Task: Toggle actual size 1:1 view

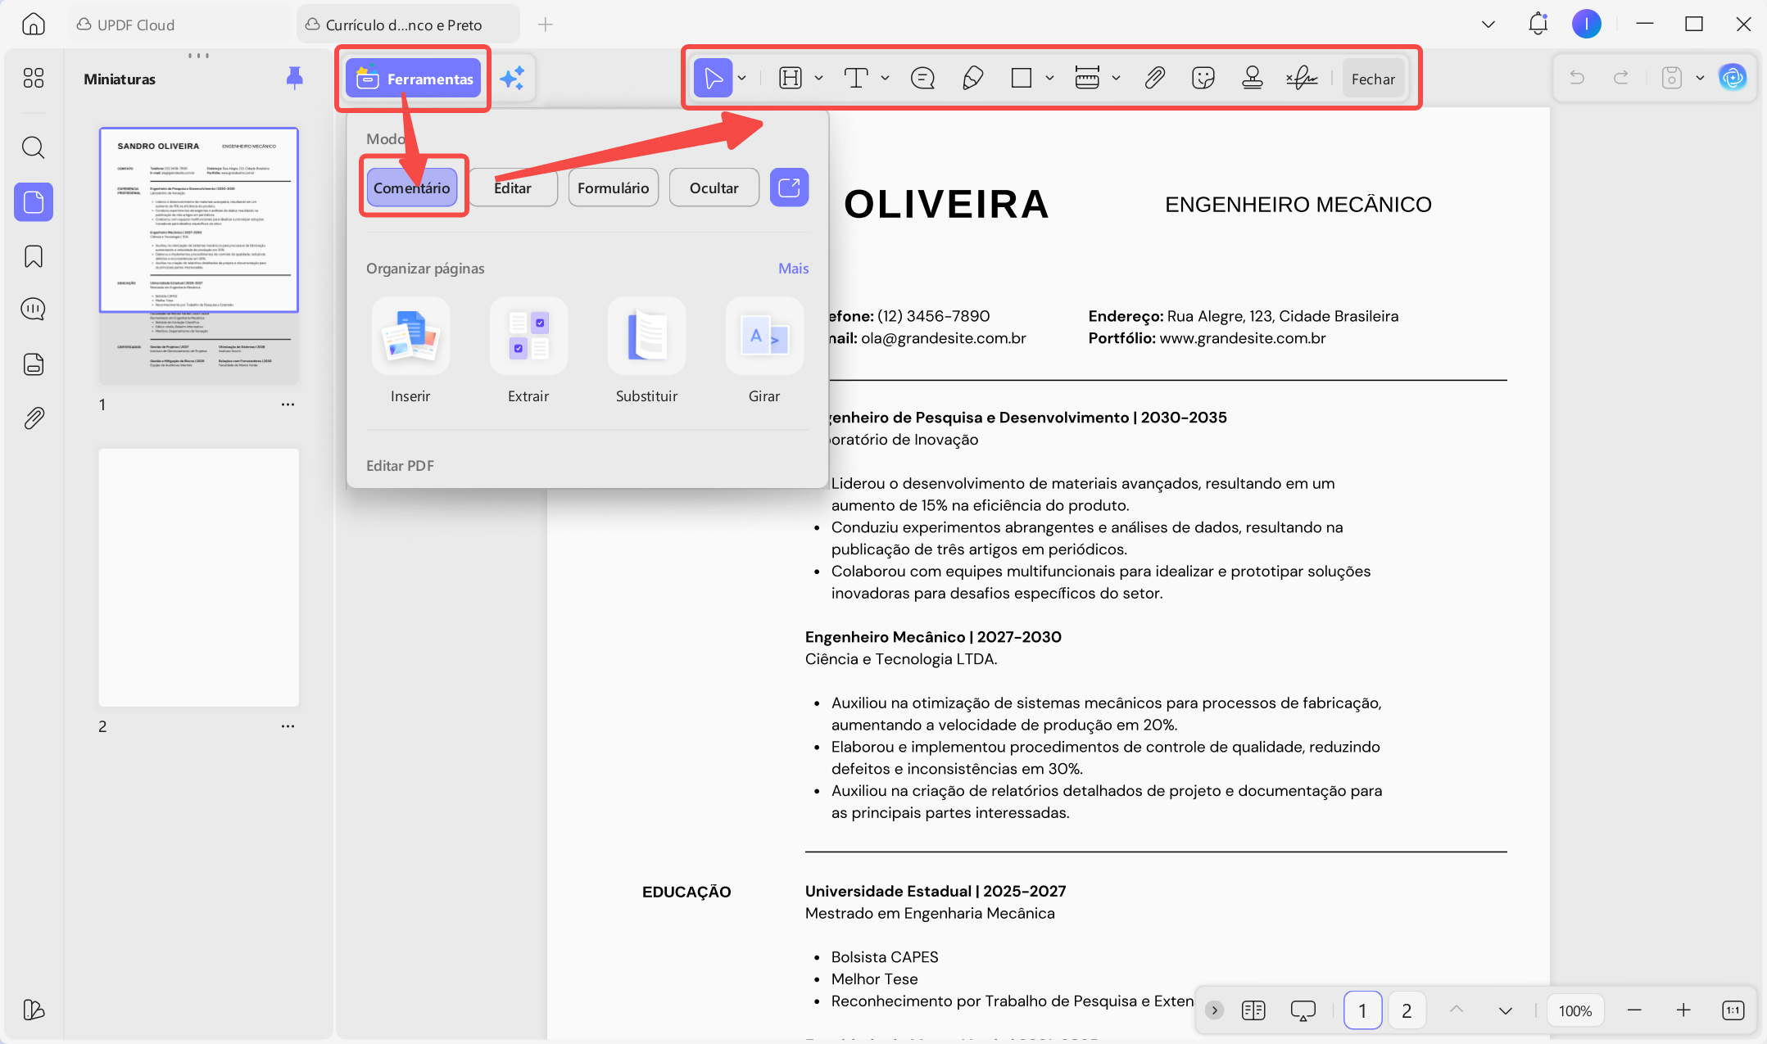Action: pos(1733,1010)
